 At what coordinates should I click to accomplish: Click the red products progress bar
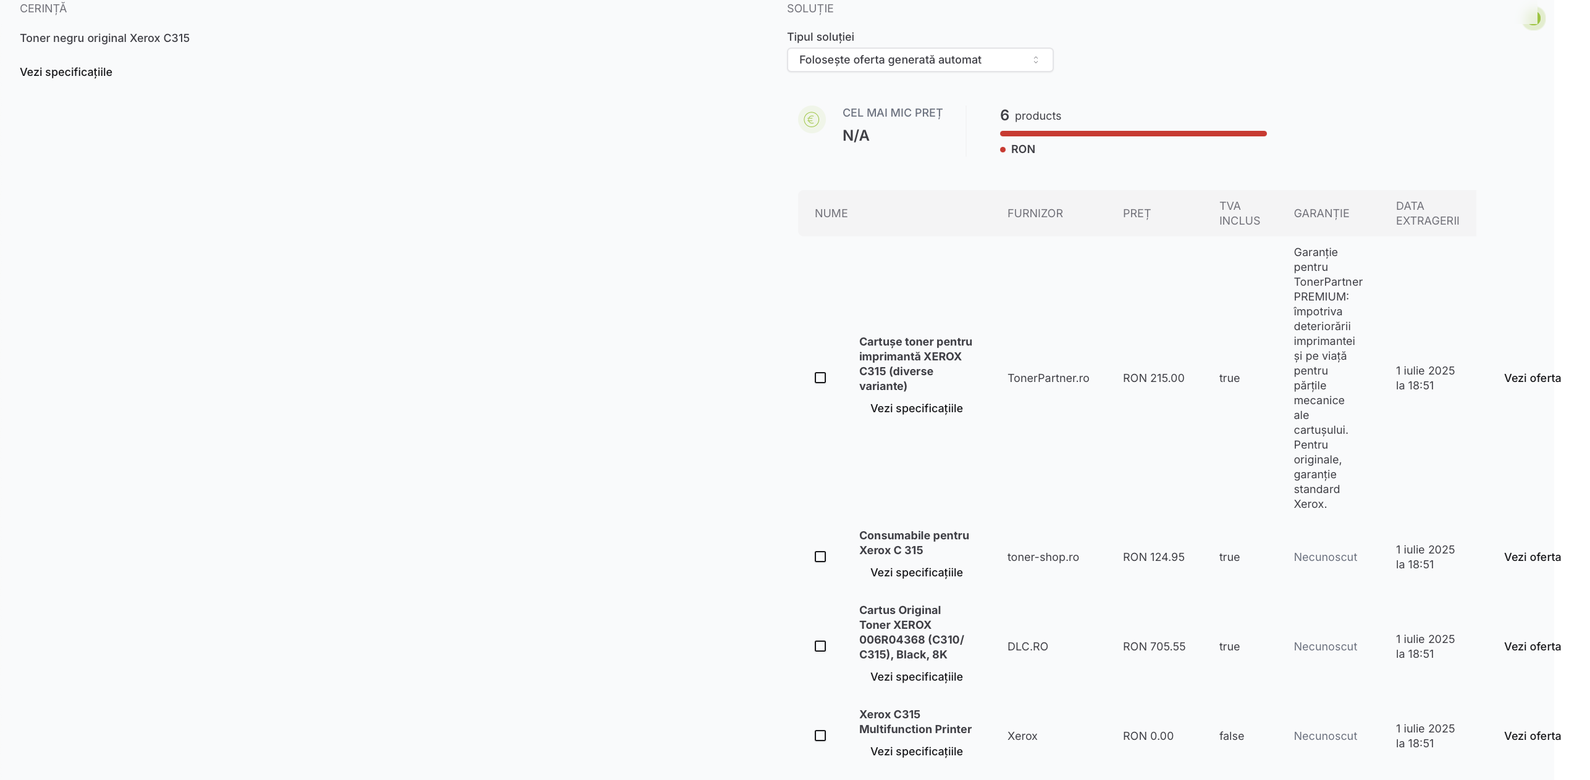1133,133
